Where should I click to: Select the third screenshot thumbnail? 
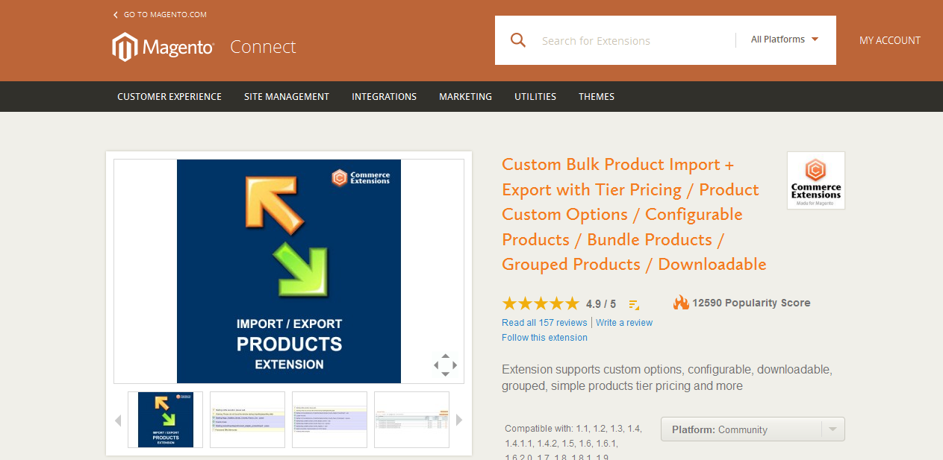[329, 420]
